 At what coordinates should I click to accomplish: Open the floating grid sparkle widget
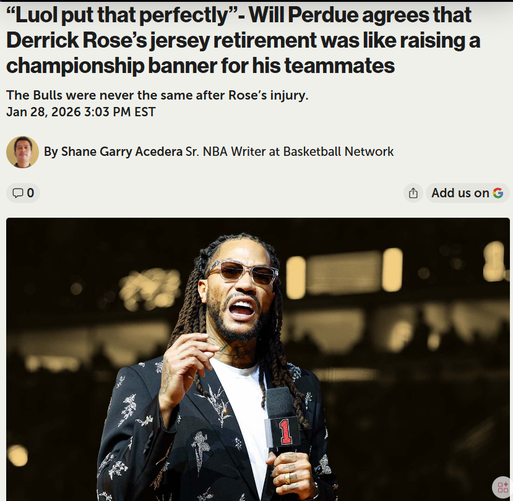tap(502, 487)
